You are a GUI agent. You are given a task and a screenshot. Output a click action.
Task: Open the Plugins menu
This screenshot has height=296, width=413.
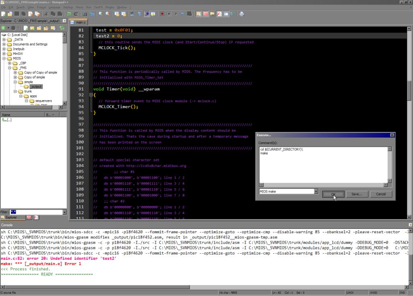pyautogui.click(x=110, y=7)
